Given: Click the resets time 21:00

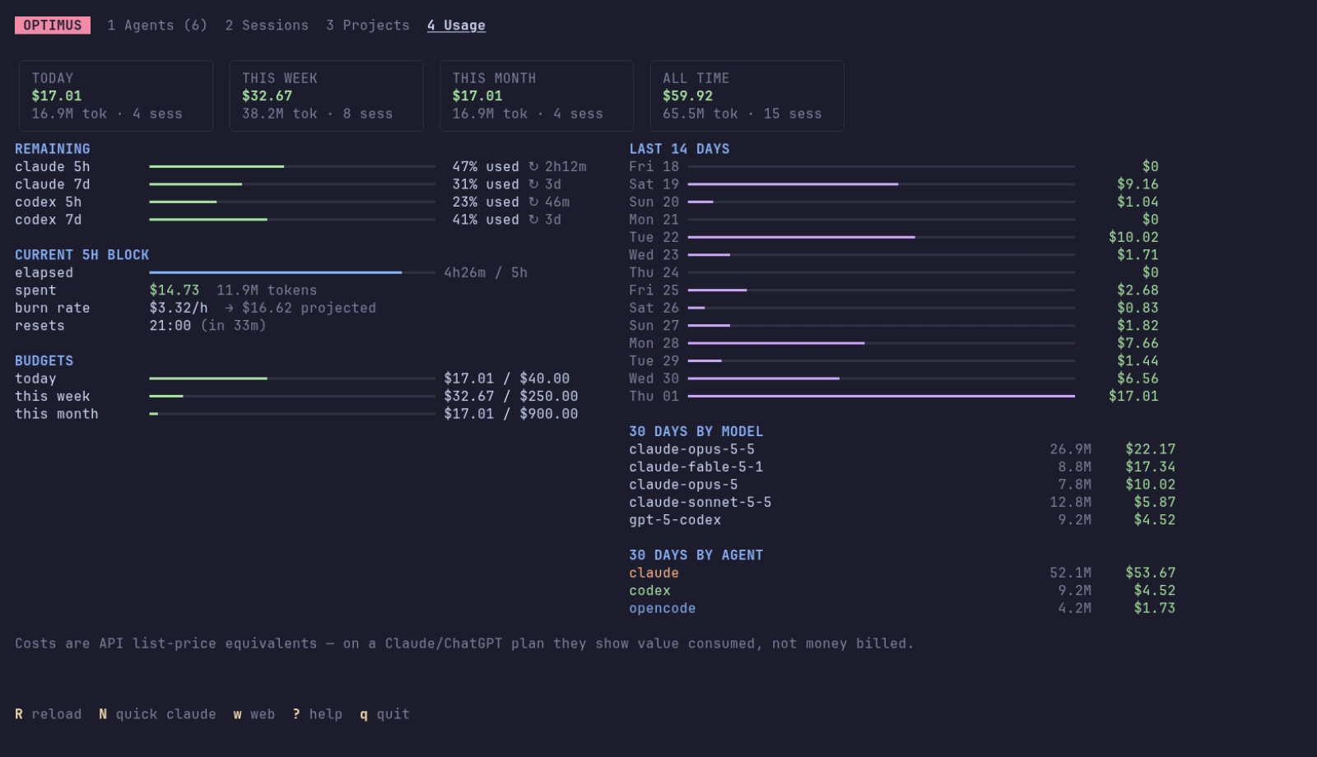Looking at the screenshot, I should point(170,326).
